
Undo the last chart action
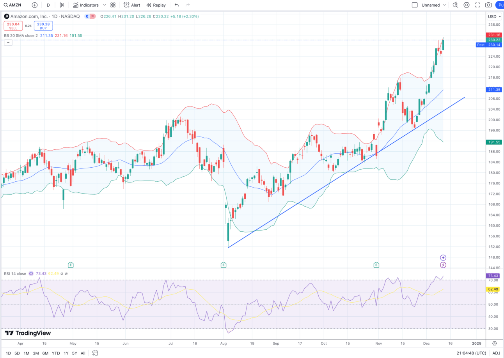click(177, 5)
